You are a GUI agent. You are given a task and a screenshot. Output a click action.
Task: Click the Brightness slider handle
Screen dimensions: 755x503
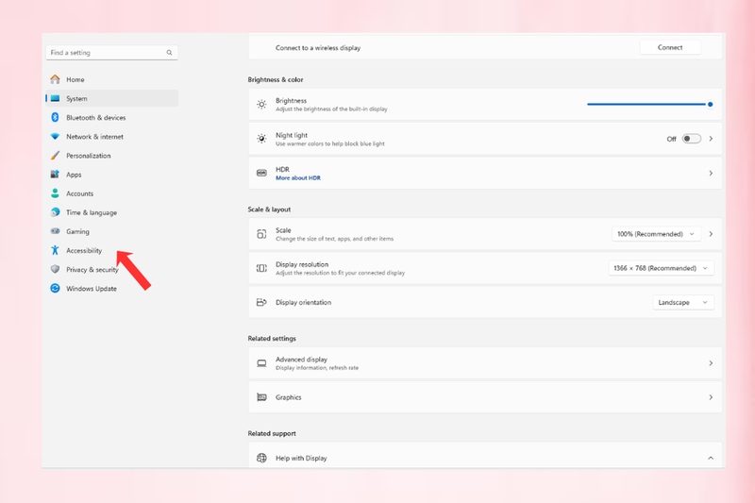(x=710, y=105)
